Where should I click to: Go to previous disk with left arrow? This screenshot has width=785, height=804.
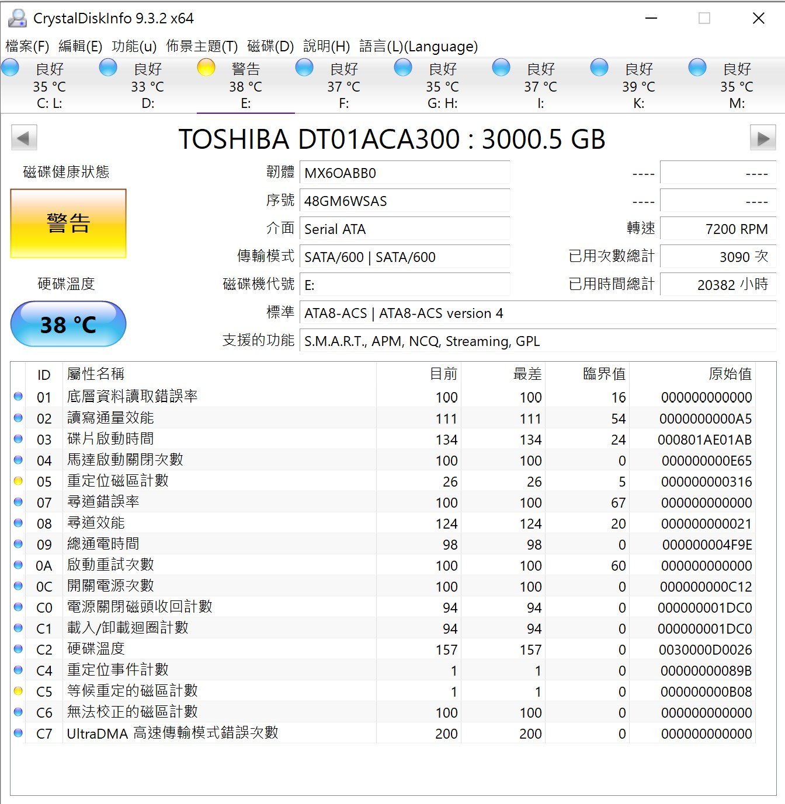24,138
